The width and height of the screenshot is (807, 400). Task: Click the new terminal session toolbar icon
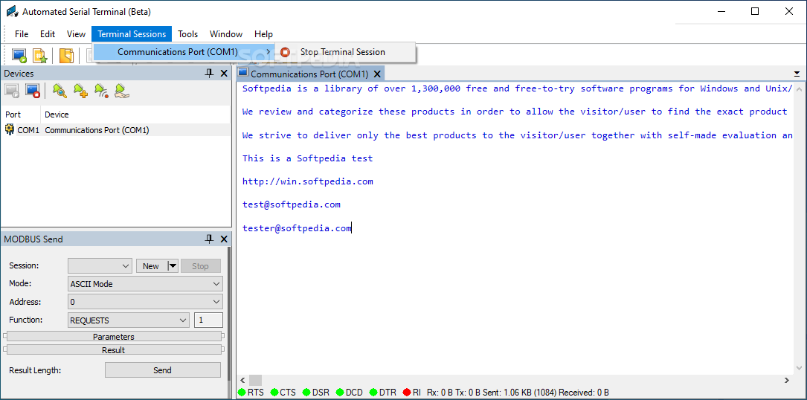(x=19, y=55)
